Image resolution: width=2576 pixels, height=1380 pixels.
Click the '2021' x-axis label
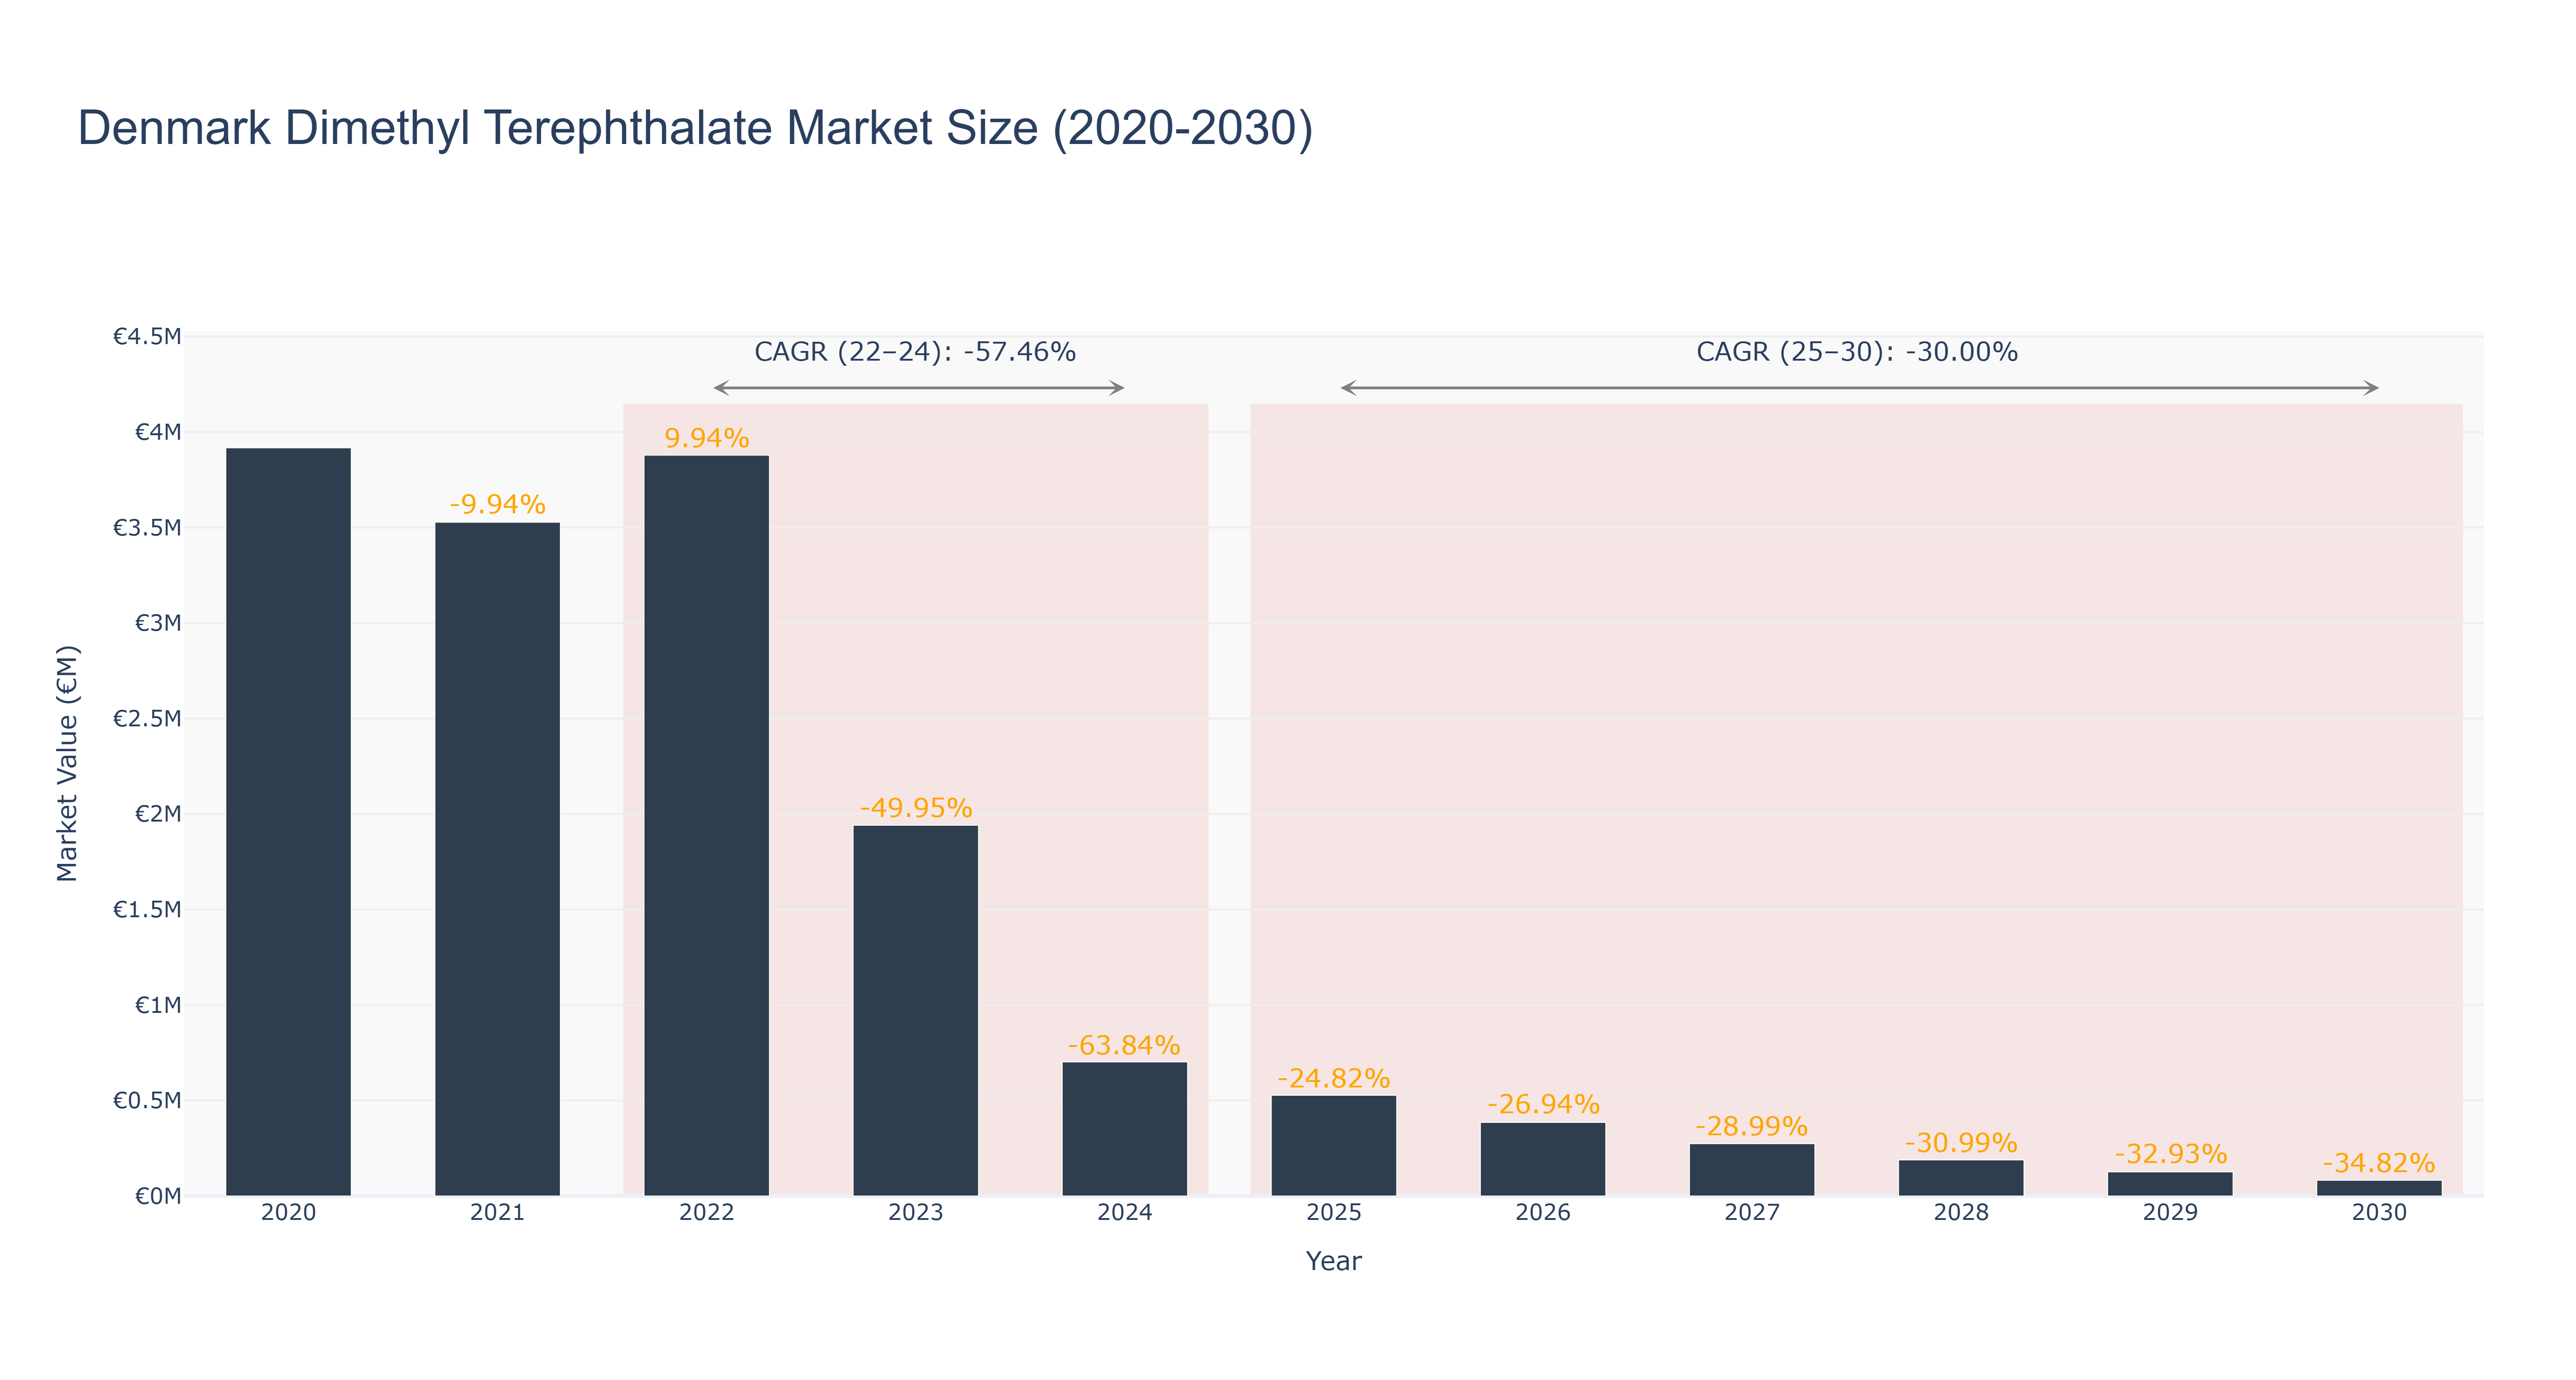(x=497, y=1213)
